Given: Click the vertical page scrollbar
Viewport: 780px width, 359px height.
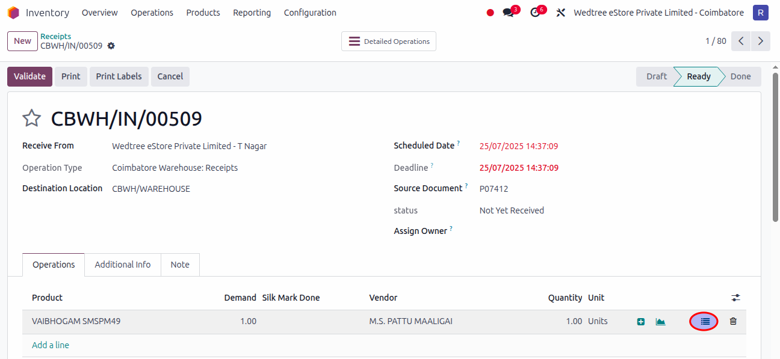Looking at the screenshot, I should (x=775, y=150).
